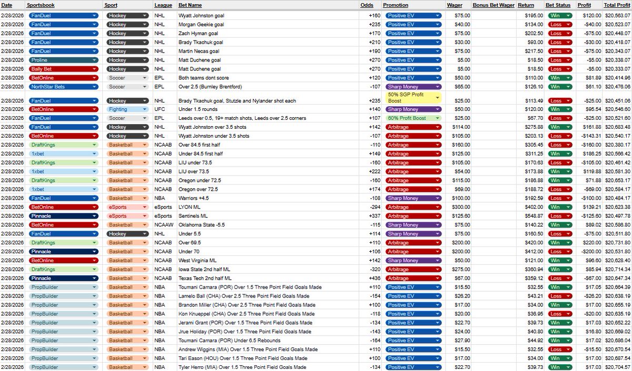
Task: Select the NCAAW league cell
Action: [x=165, y=225]
